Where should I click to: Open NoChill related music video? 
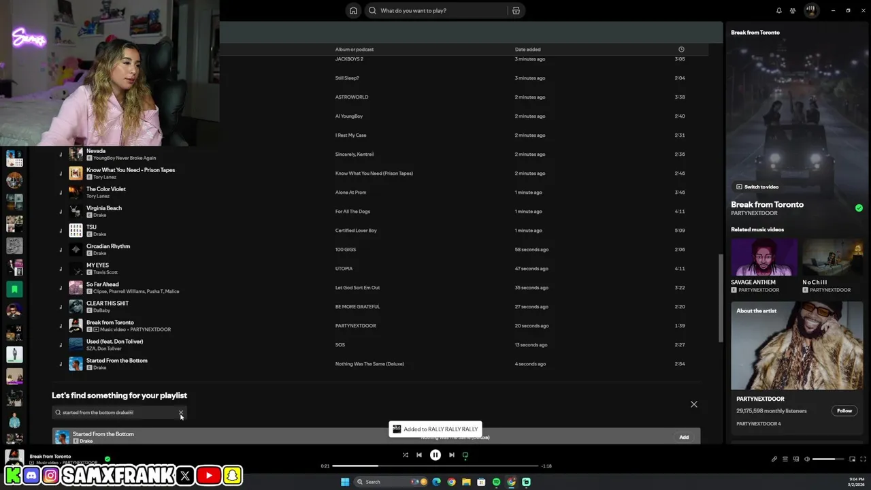[833, 257]
